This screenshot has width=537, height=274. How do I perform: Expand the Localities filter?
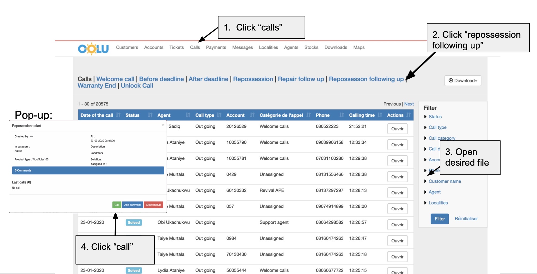[438, 203]
